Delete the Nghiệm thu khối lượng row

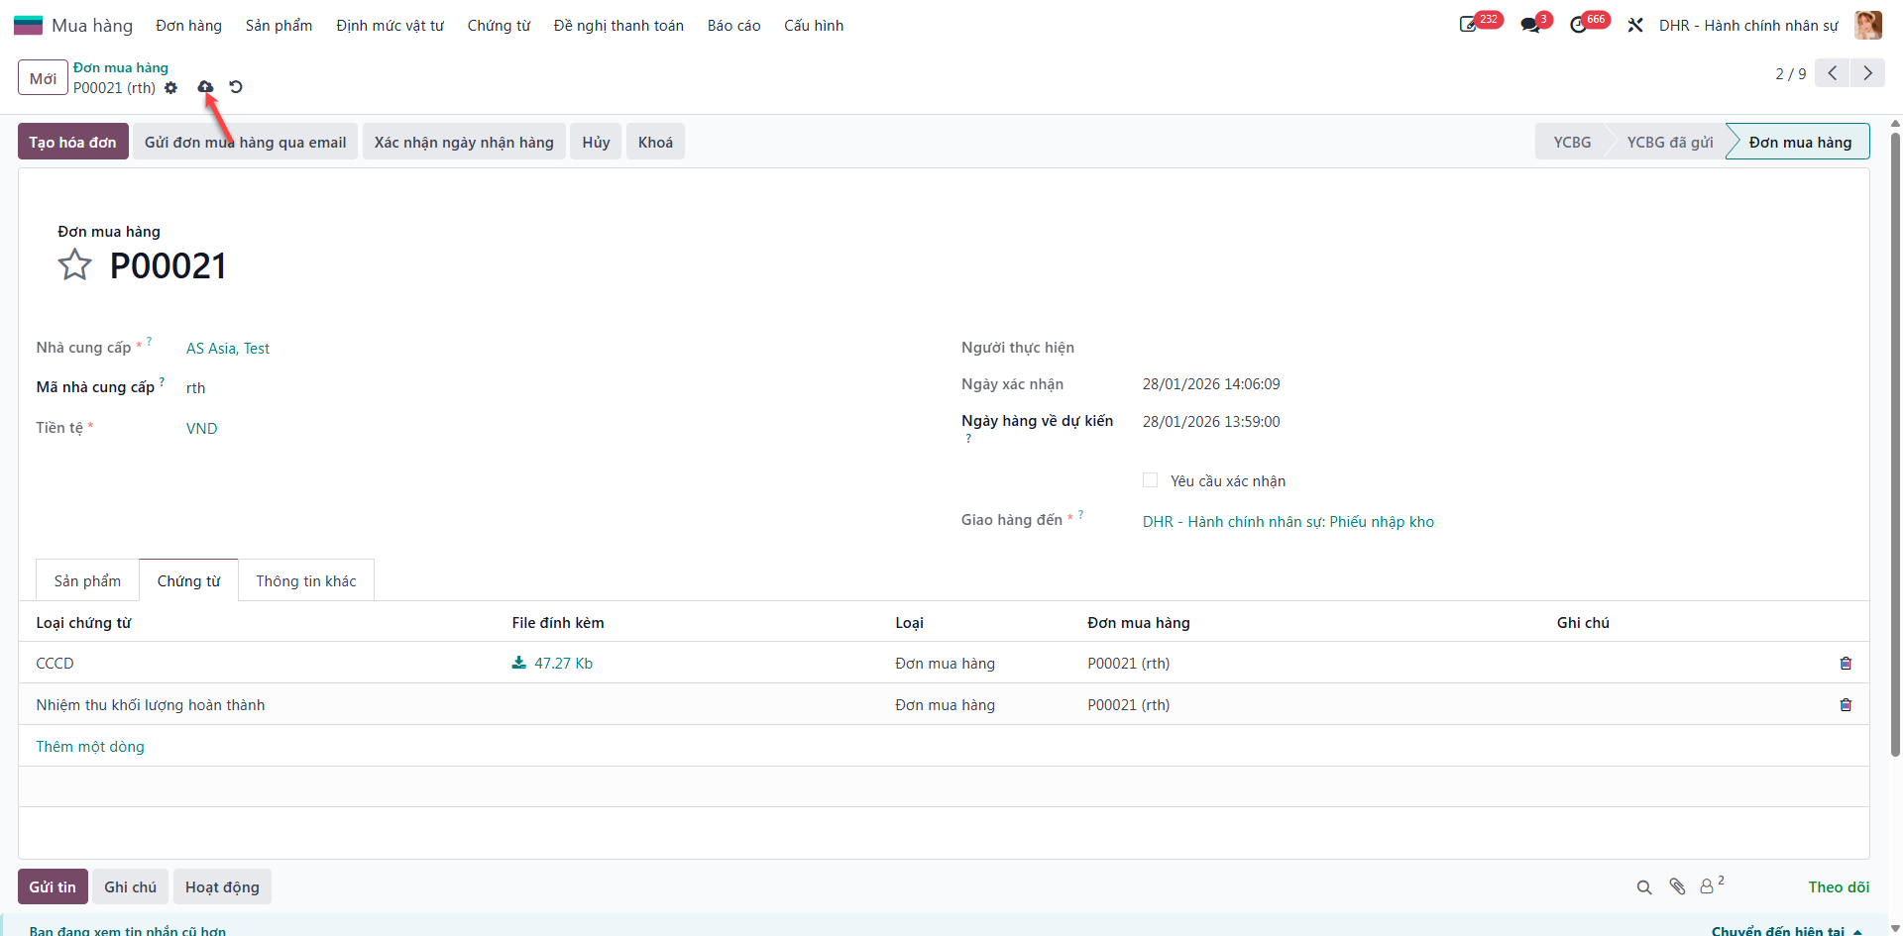1846,705
